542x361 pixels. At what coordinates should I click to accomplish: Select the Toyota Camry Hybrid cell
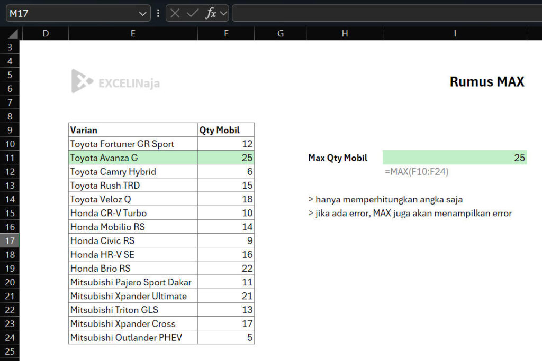pos(133,172)
